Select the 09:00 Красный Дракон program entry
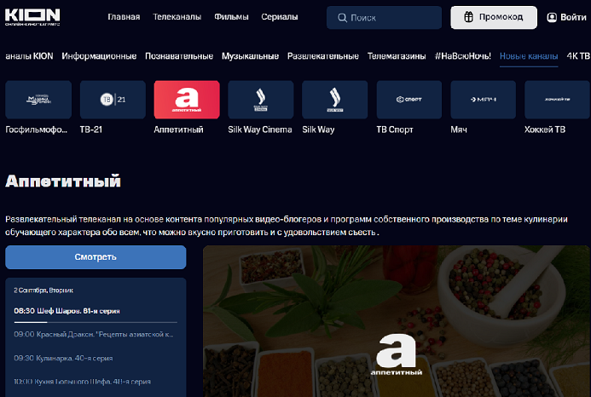This screenshot has height=397, width=591. [94, 334]
